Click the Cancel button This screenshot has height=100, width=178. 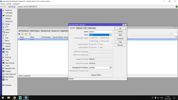click(120, 32)
